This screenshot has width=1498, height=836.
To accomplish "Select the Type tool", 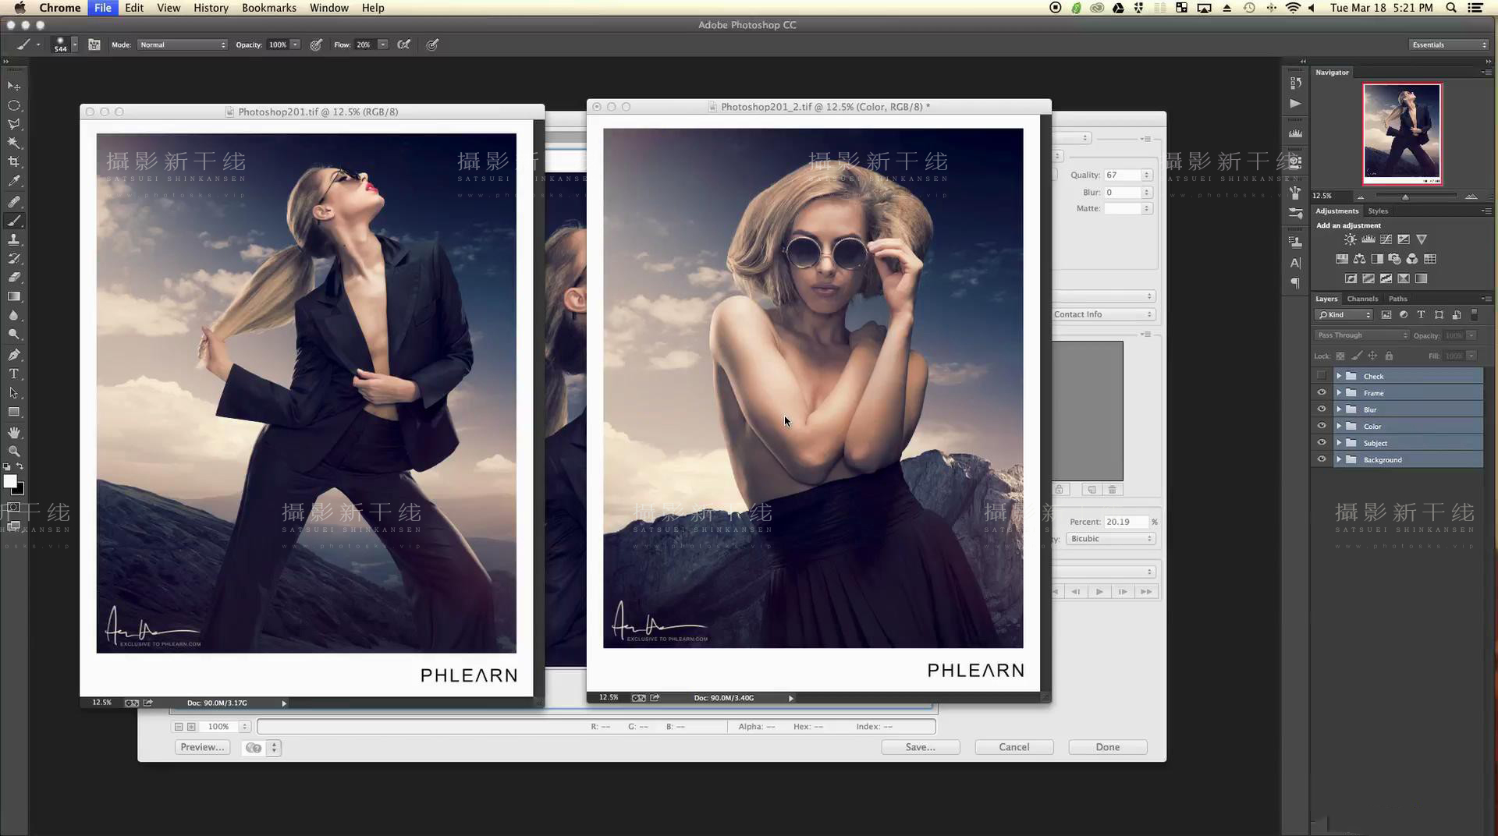I will click(x=14, y=374).
